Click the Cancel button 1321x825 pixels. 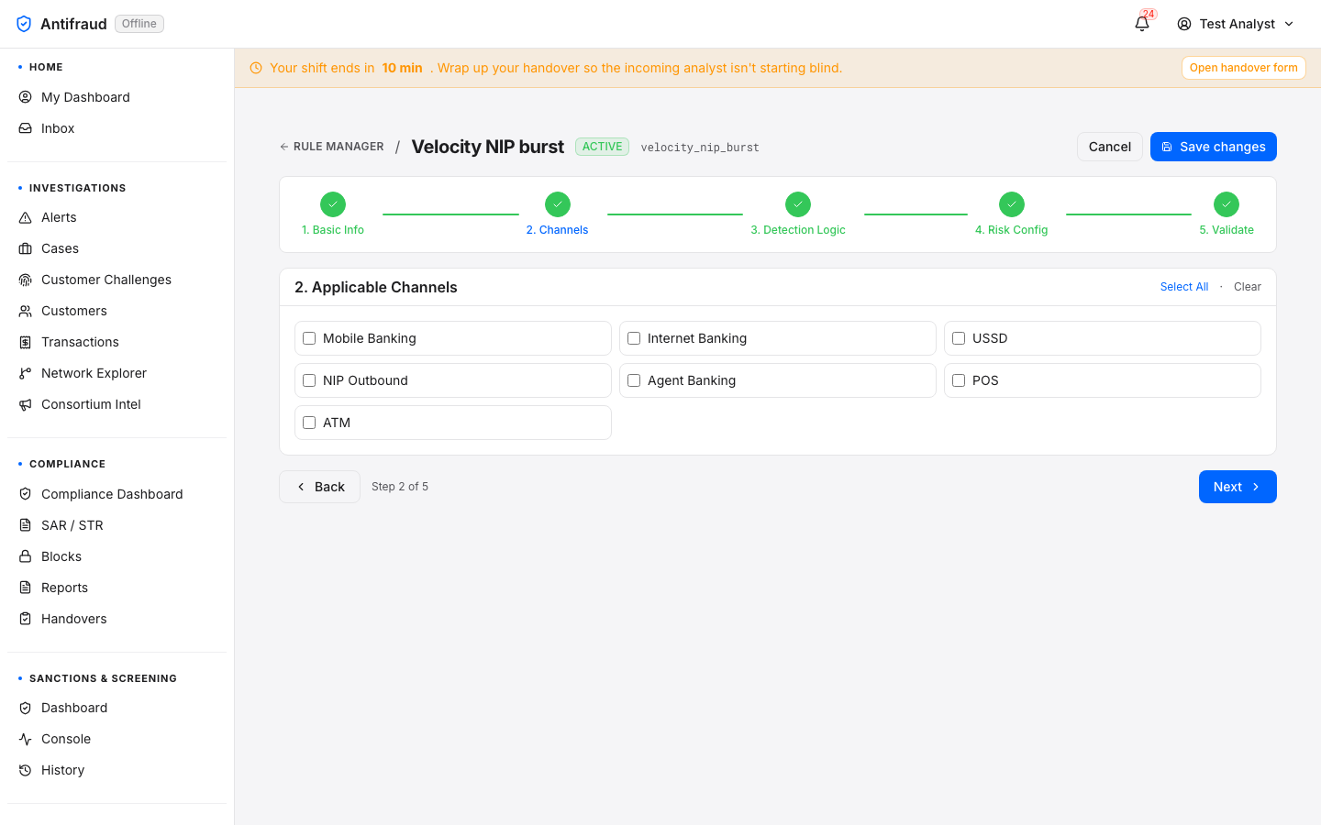click(x=1110, y=147)
